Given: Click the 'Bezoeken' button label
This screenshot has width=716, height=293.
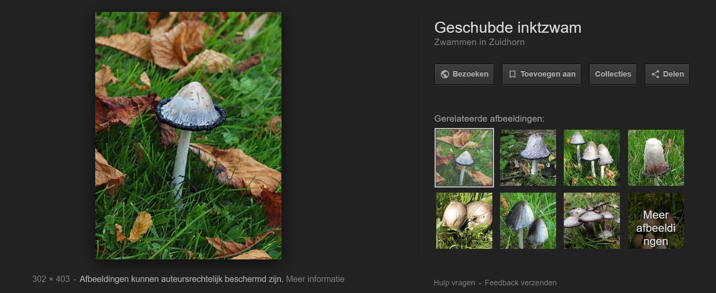Looking at the screenshot, I should point(470,74).
